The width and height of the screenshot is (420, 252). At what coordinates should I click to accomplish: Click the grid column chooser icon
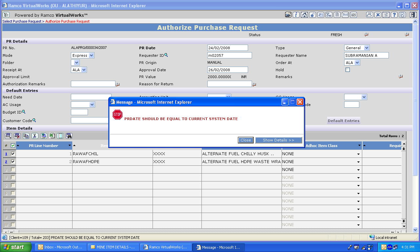pos(60,136)
